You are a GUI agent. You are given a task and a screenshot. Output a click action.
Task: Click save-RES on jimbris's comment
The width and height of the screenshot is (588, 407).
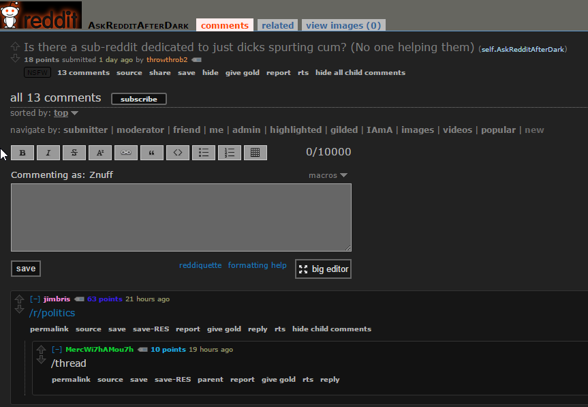151,329
